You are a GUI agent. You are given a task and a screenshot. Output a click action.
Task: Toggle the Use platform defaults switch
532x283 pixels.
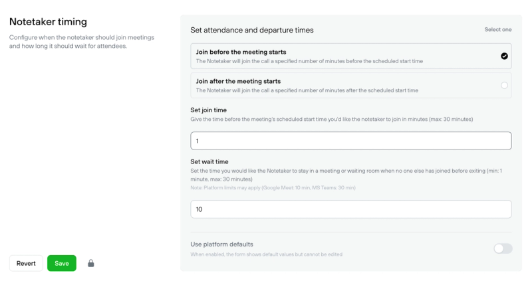(503, 248)
